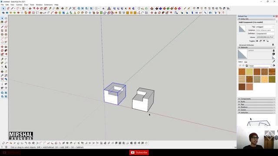Select the Rotate tool in left toolbar
This screenshot has width=278, height=156.
click(x=2, y=51)
